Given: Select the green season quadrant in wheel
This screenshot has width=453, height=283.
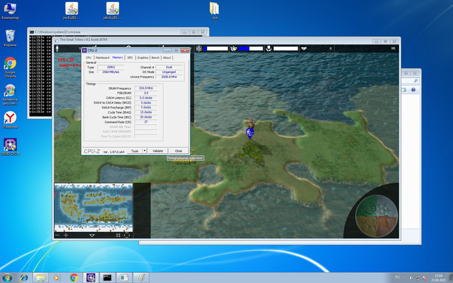Looking at the screenshot, I should [367, 209].
